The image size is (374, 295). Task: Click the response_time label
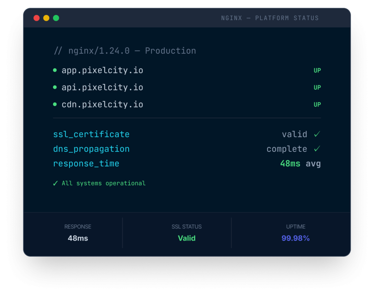[86, 163]
